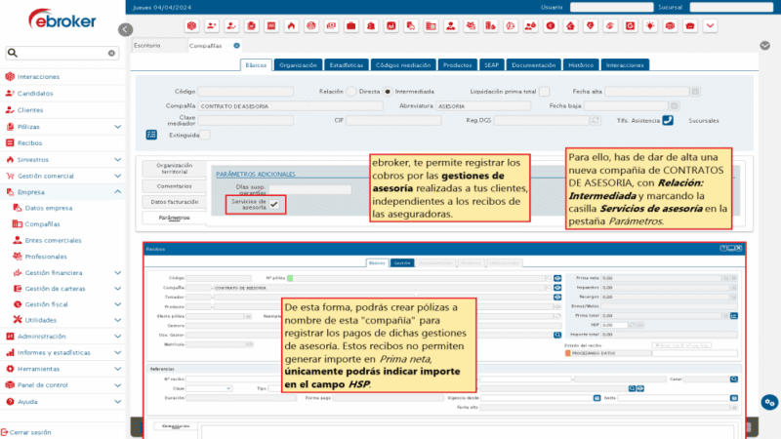This screenshot has width=781, height=439.
Task: Clear the sidebar search box with X
Action: (x=111, y=54)
